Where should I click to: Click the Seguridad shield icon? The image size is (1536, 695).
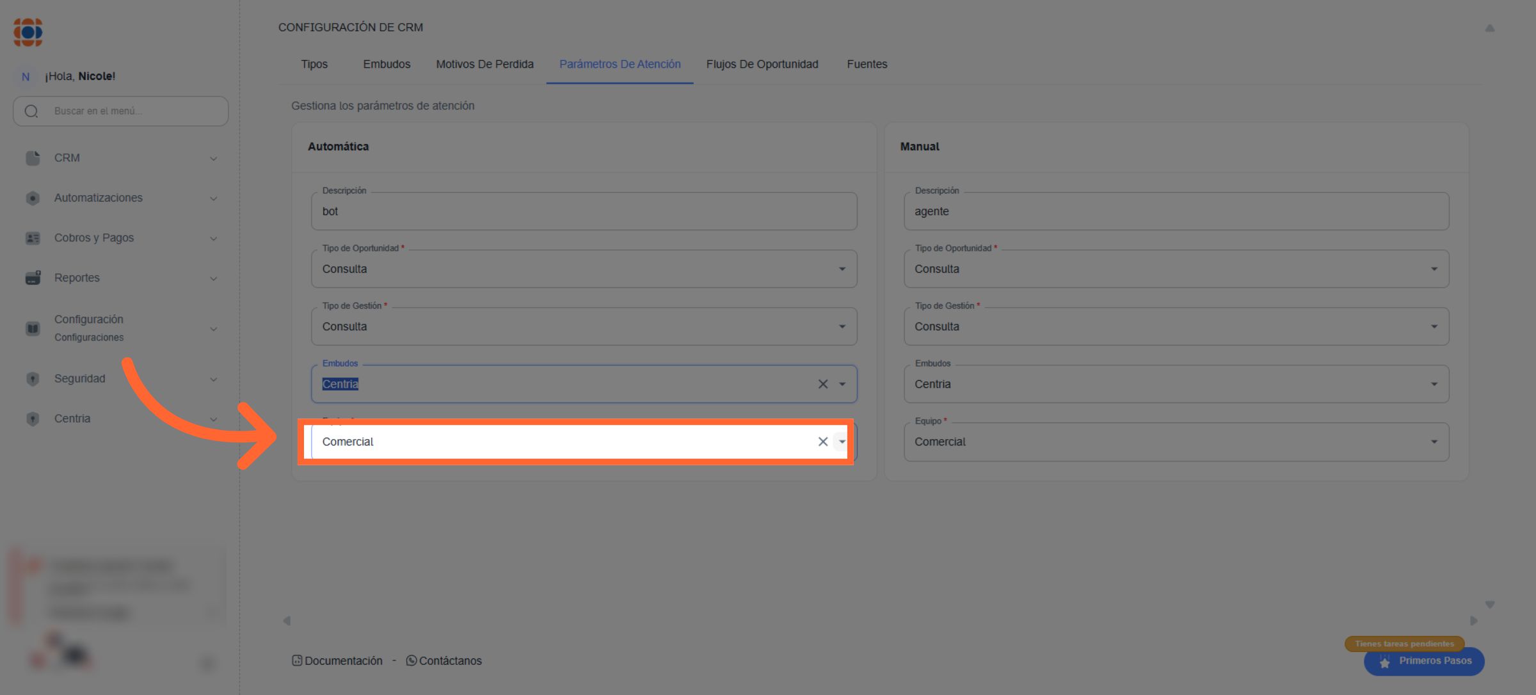click(33, 379)
